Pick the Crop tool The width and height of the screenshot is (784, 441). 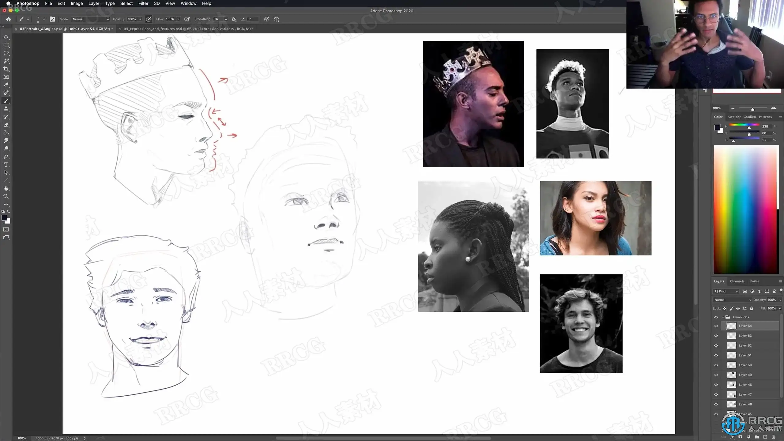pos(6,69)
